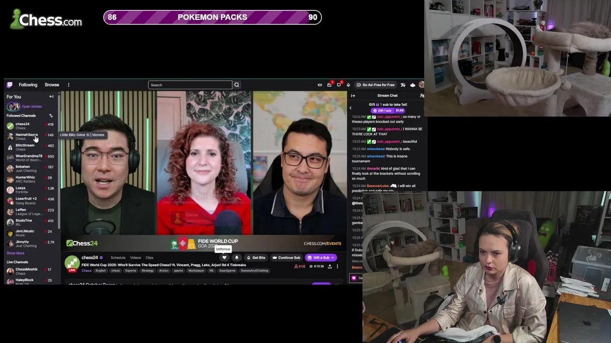Click the Chess category link
The width and height of the screenshot is (611, 343).
(x=86, y=271)
